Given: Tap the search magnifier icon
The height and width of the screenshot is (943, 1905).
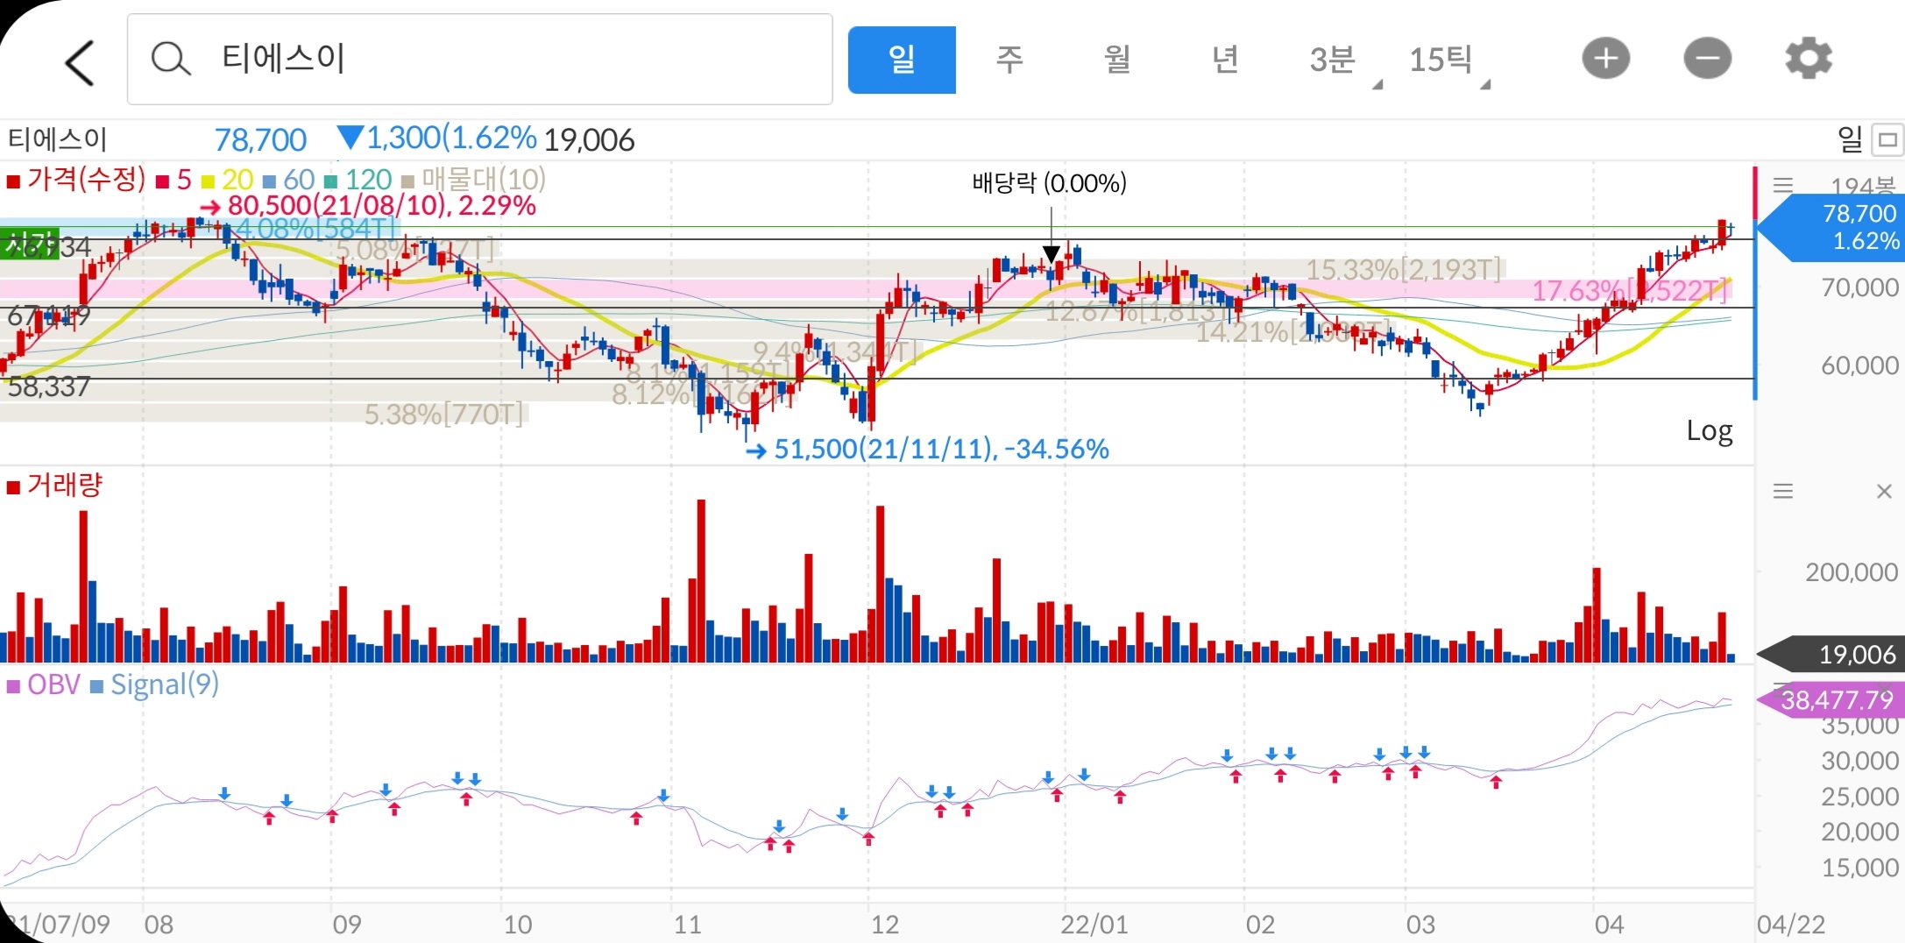Looking at the screenshot, I should point(171,60).
